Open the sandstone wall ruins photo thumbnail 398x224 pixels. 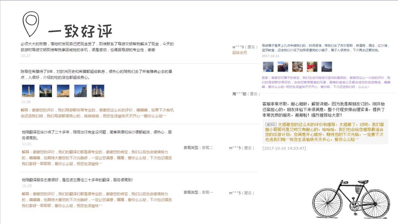[63, 91]
